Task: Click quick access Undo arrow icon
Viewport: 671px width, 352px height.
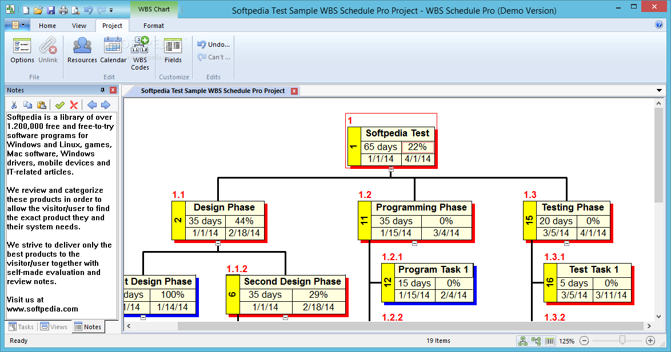Action: pyautogui.click(x=88, y=10)
